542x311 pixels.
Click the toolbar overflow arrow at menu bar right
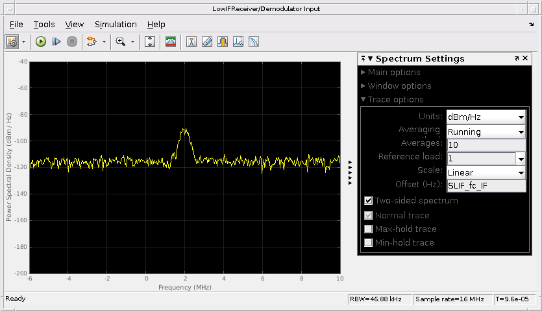531,24
